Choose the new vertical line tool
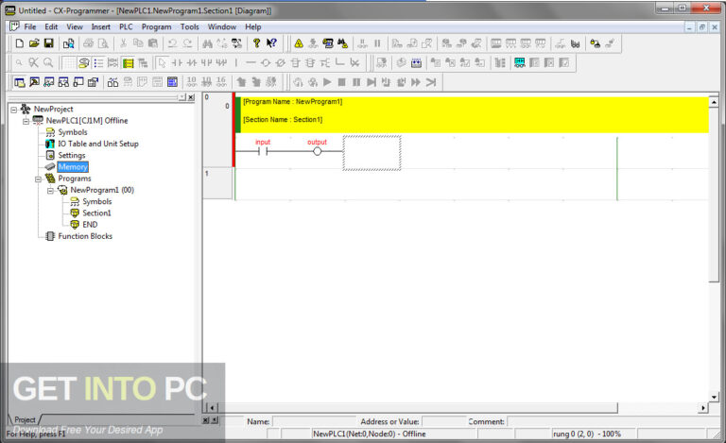This screenshot has height=443, width=726. click(x=236, y=63)
